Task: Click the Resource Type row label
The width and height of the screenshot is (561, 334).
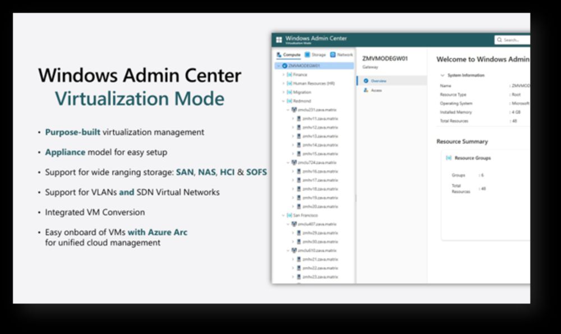Action: (453, 95)
